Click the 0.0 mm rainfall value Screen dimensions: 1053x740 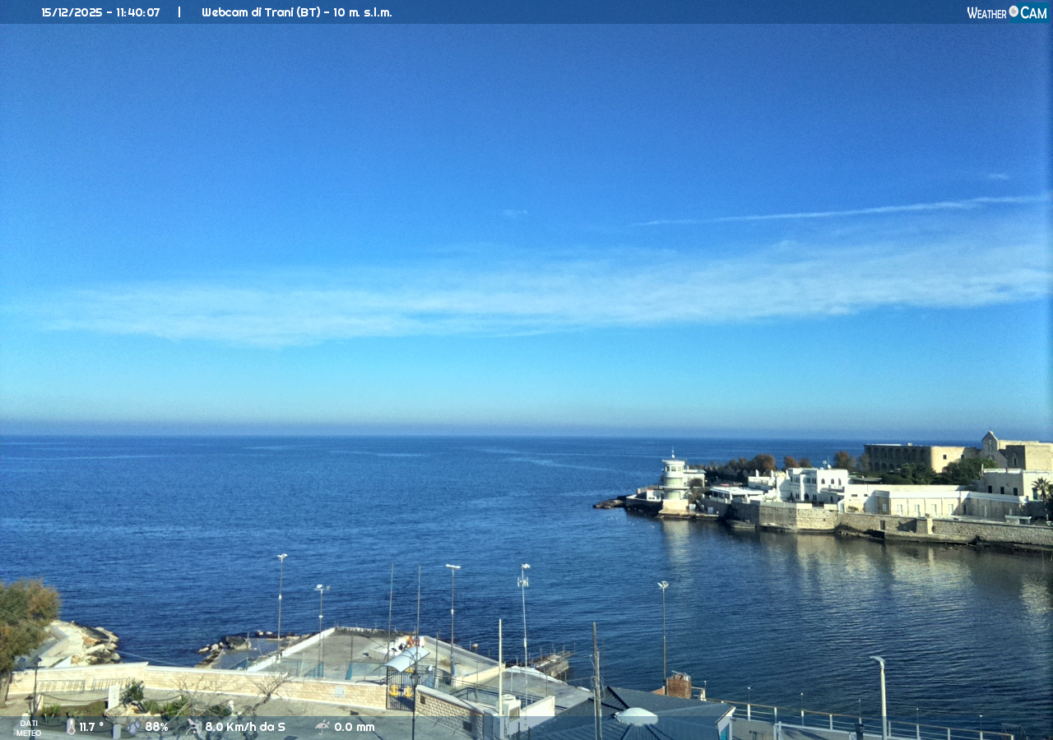pos(354,727)
